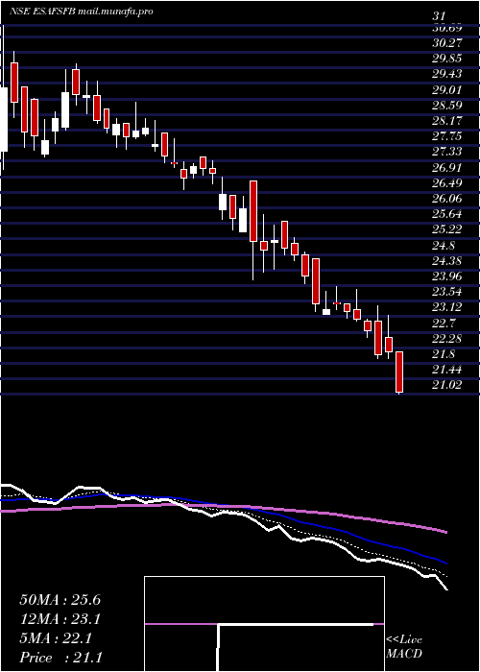Click the 30.27 price axis label

coord(447,42)
